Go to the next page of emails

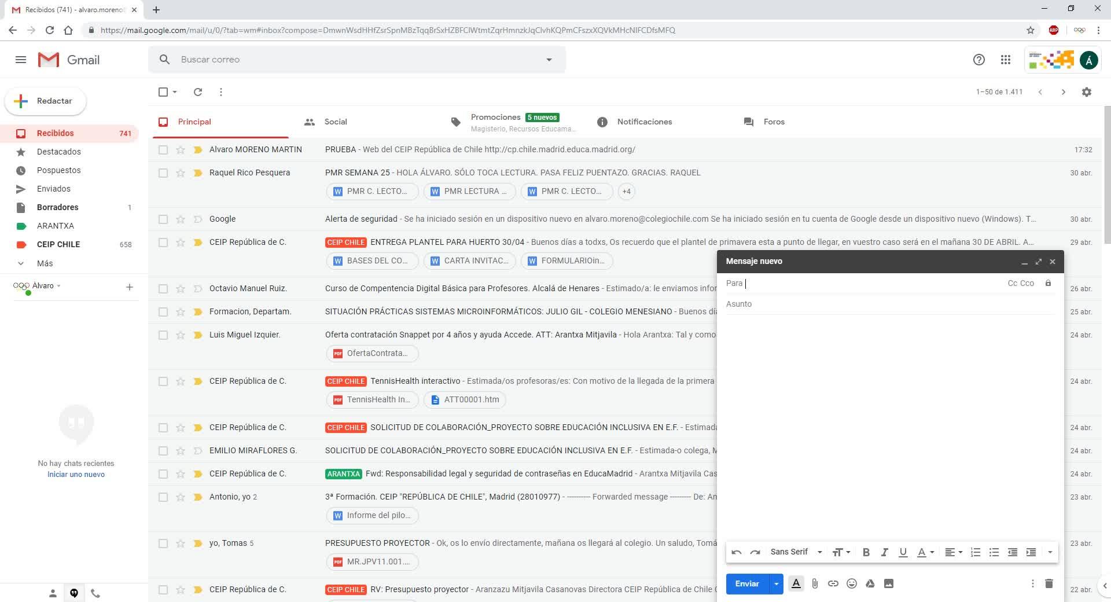[1063, 92]
